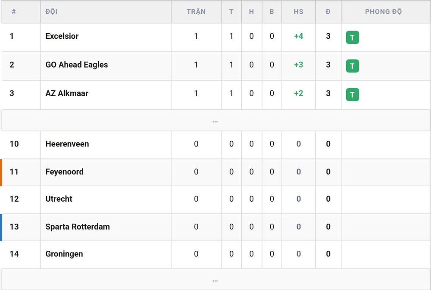Open the GO Ahead Eagles team page

[x=76, y=65]
